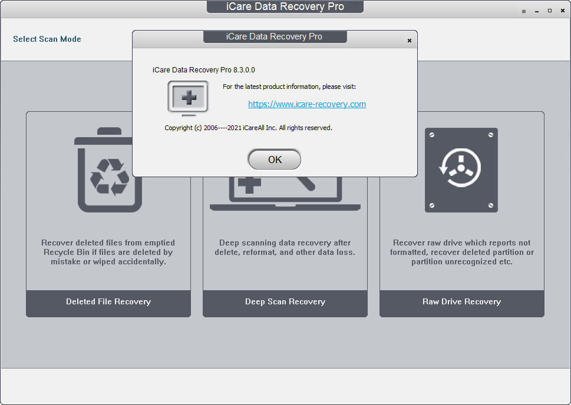
Task: Click the 'Select Scan Mode' heading
Action: (47, 39)
